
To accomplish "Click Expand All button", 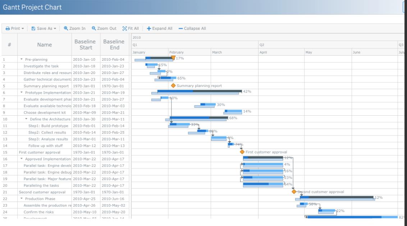I will click(159, 28).
